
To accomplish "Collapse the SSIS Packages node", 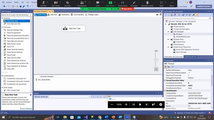I will [168, 32].
